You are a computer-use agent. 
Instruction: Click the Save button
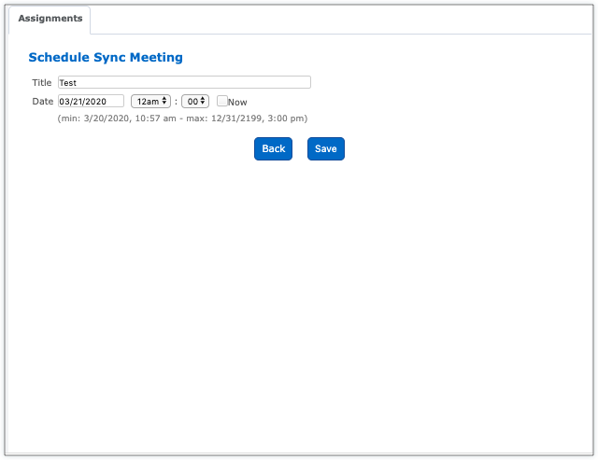point(325,149)
